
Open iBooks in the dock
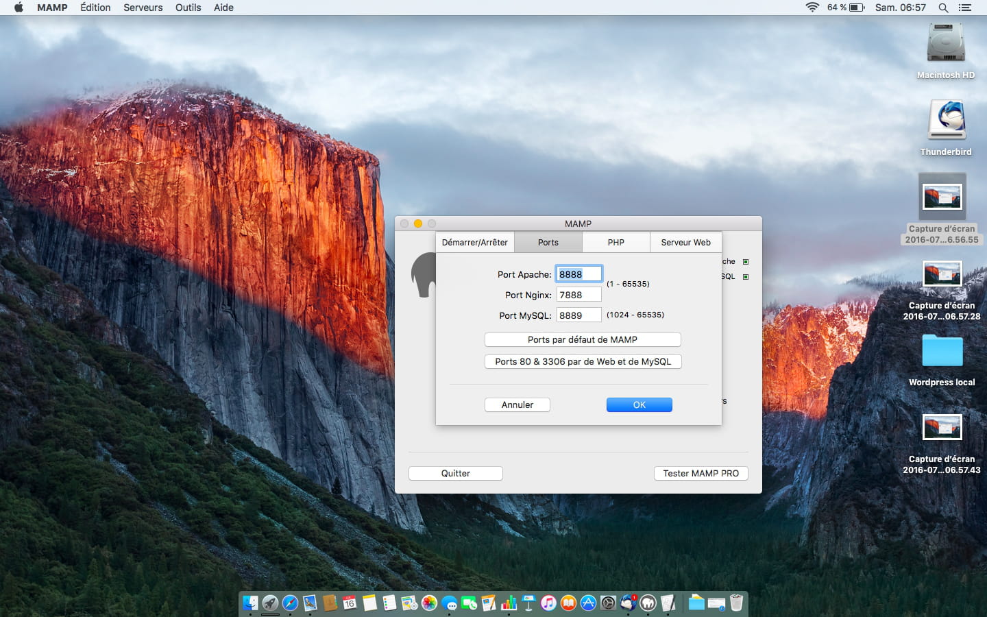point(568,603)
